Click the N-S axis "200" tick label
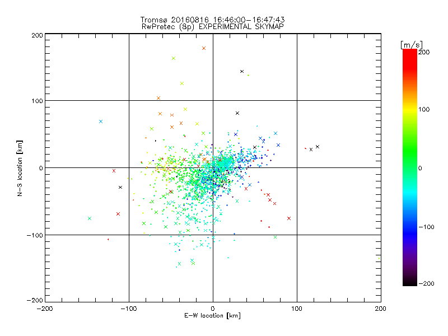This screenshot has height=336, width=448. click(37, 35)
